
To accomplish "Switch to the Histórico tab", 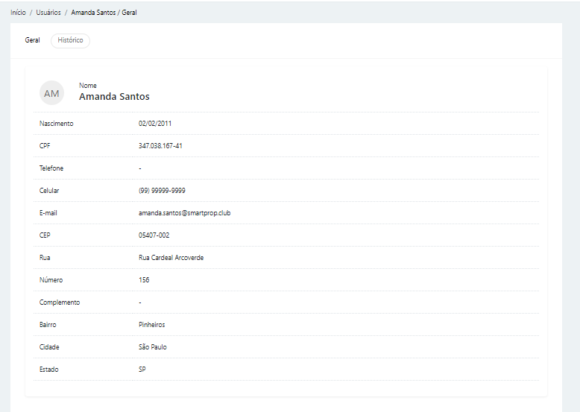I will click(70, 41).
